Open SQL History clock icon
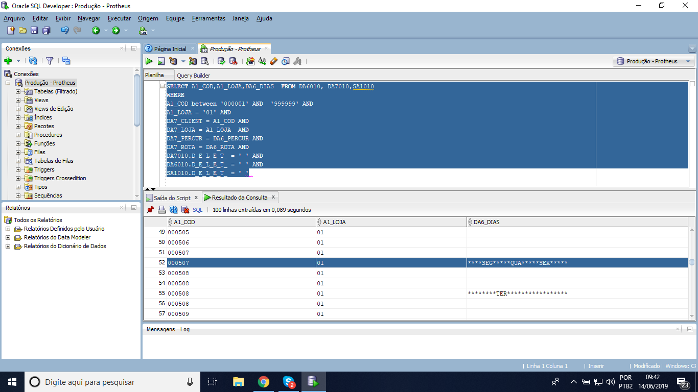Image resolution: width=698 pixels, height=392 pixels. coord(285,61)
